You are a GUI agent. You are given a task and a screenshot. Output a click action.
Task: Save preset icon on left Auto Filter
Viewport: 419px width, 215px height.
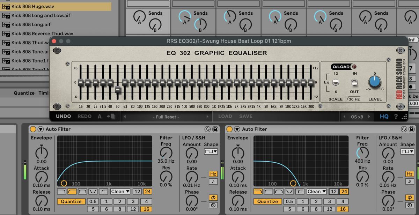coord(215,129)
